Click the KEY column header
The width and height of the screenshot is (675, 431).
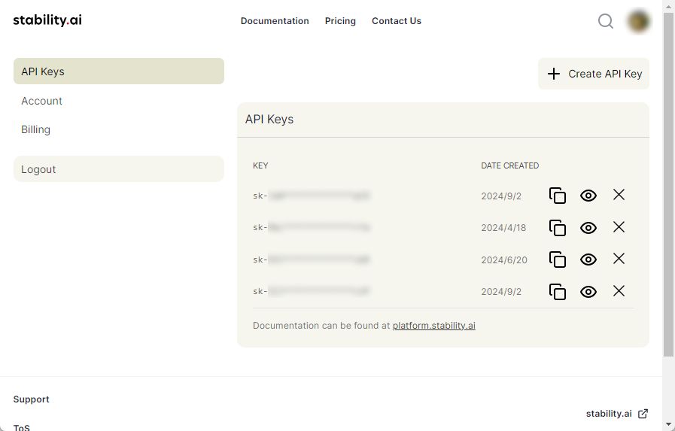click(260, 165)
